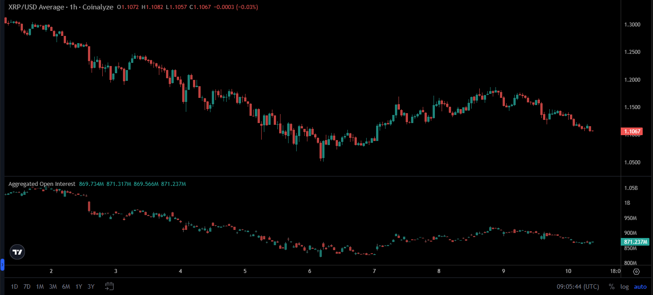This screenshot has height=295, width=653.
Task: Click date label 5 on time axis
Action: 245,271
